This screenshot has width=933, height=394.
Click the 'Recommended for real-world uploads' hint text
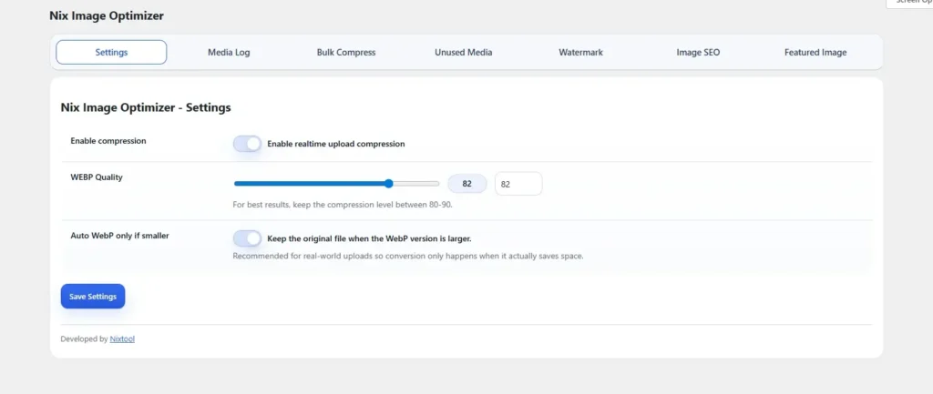pyautogui.click(x=407, y=256)
